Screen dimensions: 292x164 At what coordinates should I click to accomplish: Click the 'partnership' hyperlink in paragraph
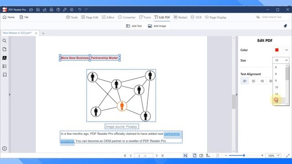[172, 134]
